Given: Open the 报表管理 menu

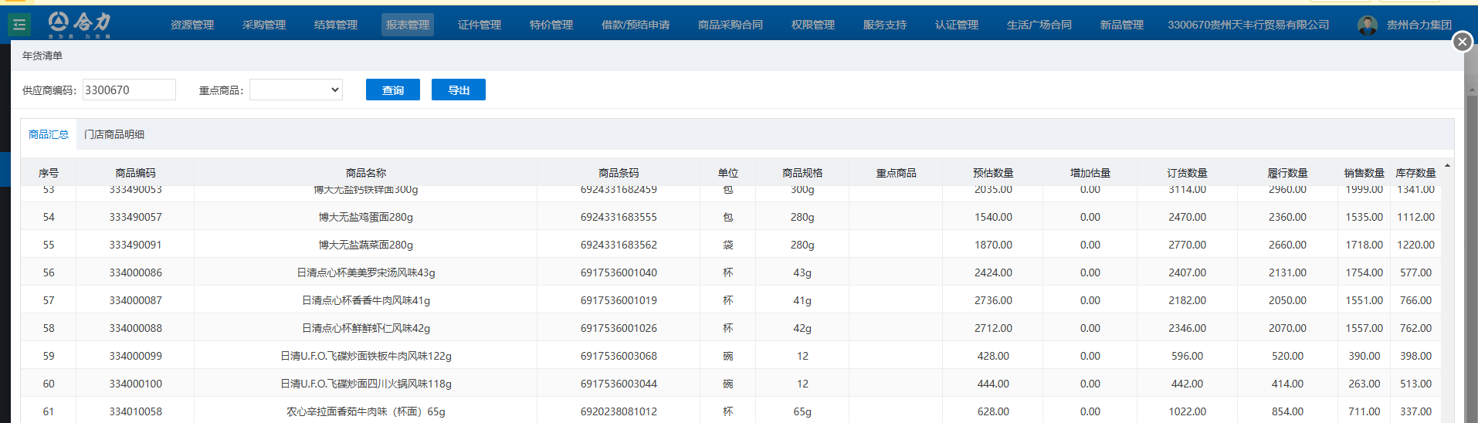Looking at the screenshot, I should click(408, 25).
